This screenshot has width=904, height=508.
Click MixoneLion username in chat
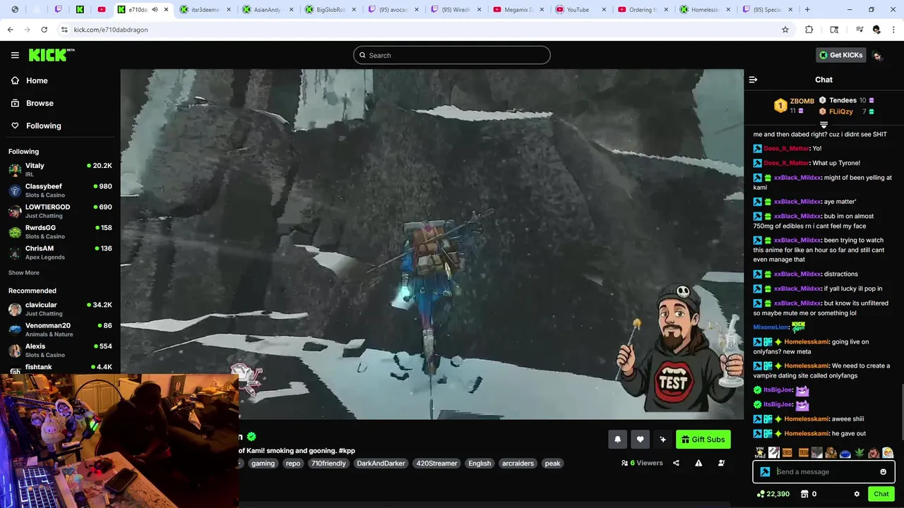point(771,327)
